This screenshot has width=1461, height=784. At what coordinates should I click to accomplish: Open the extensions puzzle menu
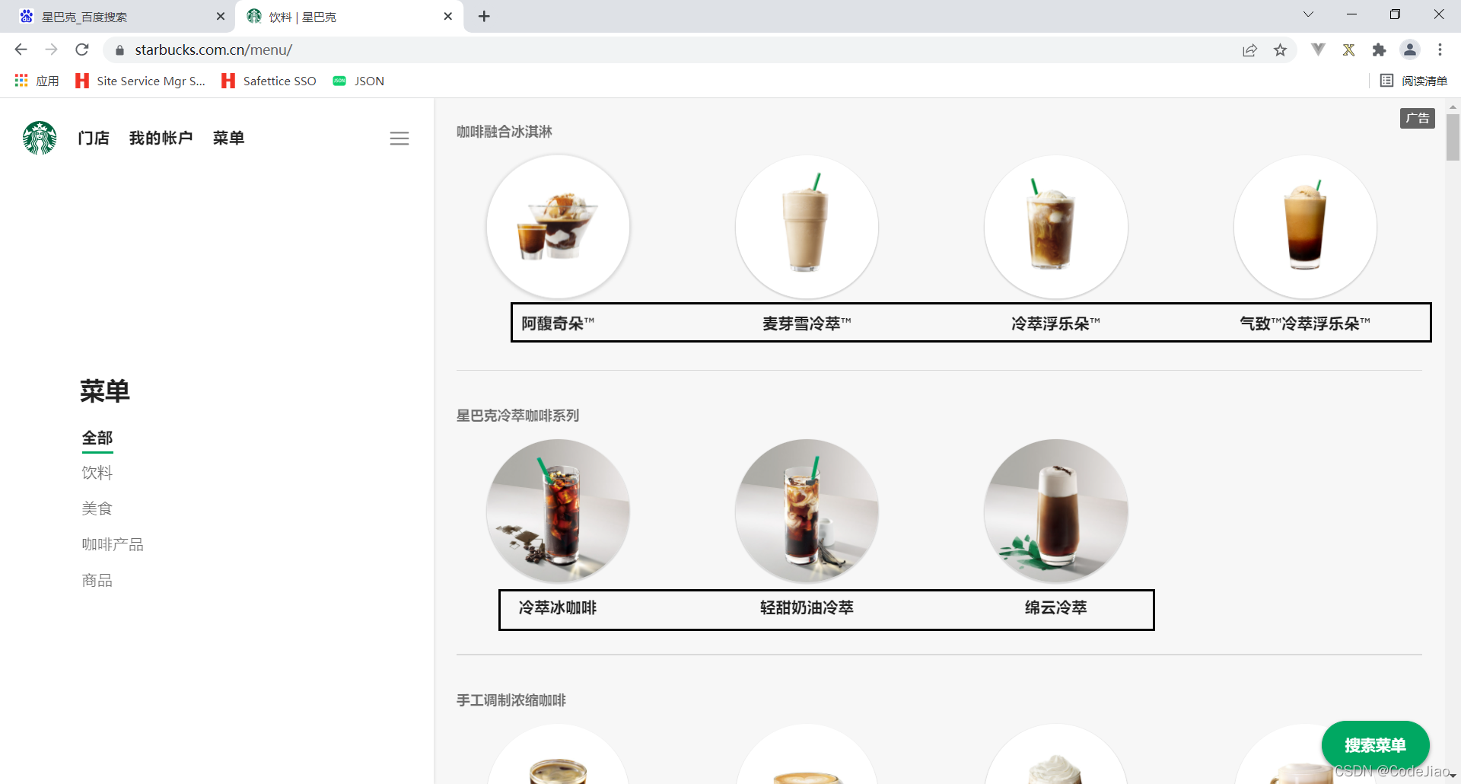[x=1379, y=50]
